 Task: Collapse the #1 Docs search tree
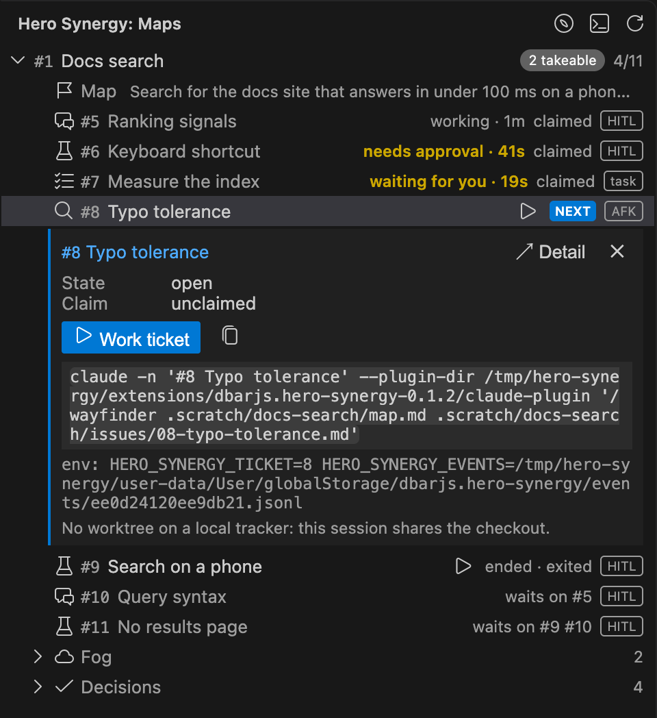(18, 60)
